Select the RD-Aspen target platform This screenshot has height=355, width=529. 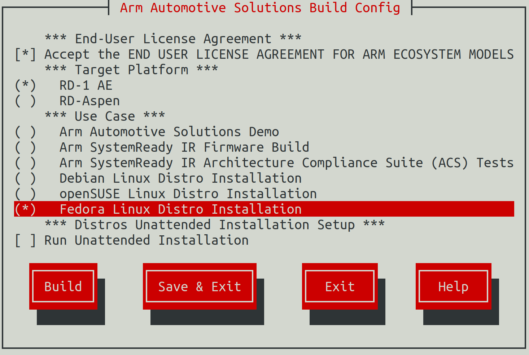(26, 101)
